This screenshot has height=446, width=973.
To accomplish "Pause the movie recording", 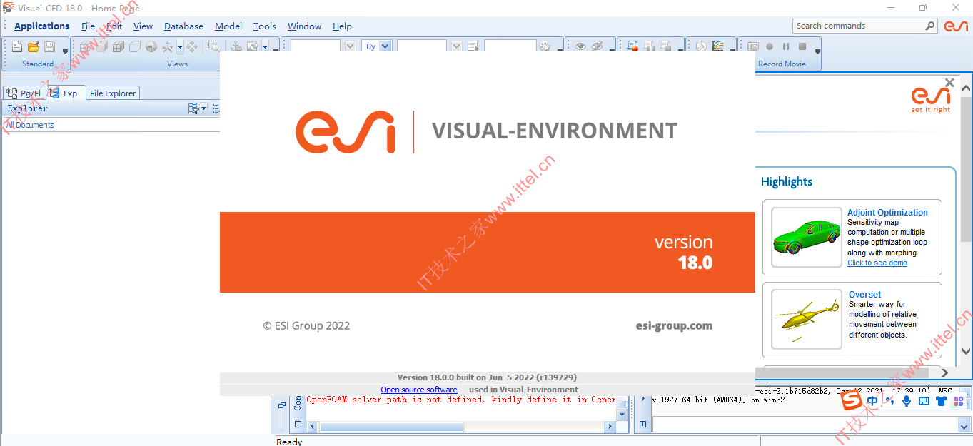I will [786, 46].
